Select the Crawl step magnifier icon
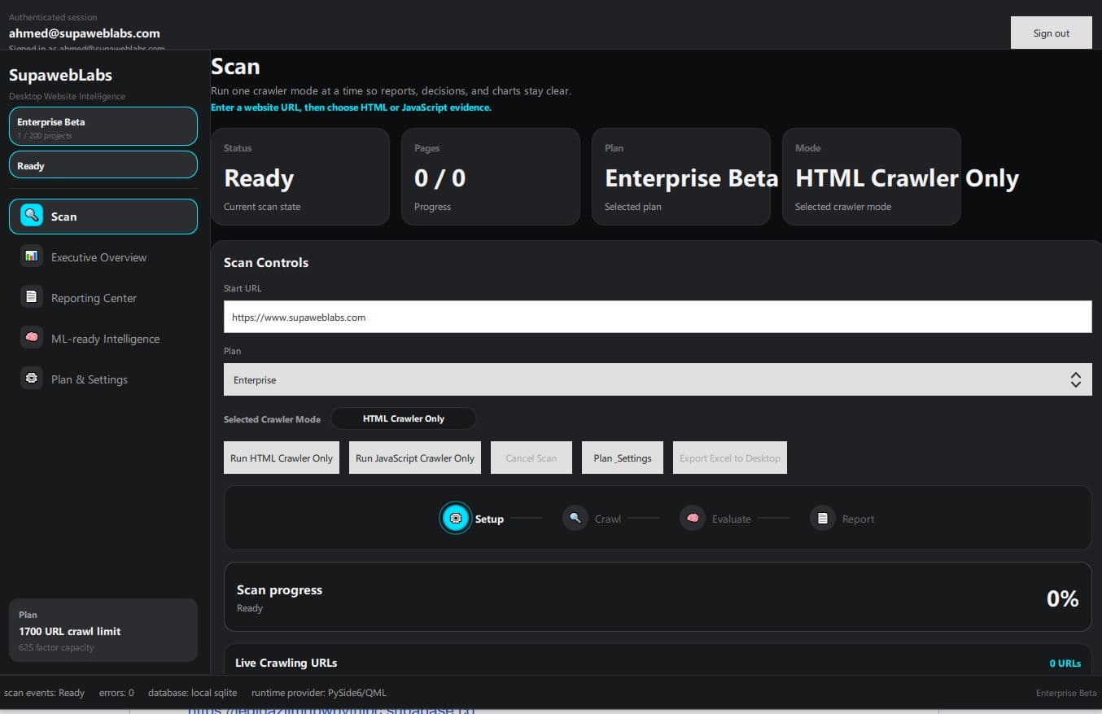Image resolution: width=1102 pixels, height=714 pixels. click(x=575, y=518)
